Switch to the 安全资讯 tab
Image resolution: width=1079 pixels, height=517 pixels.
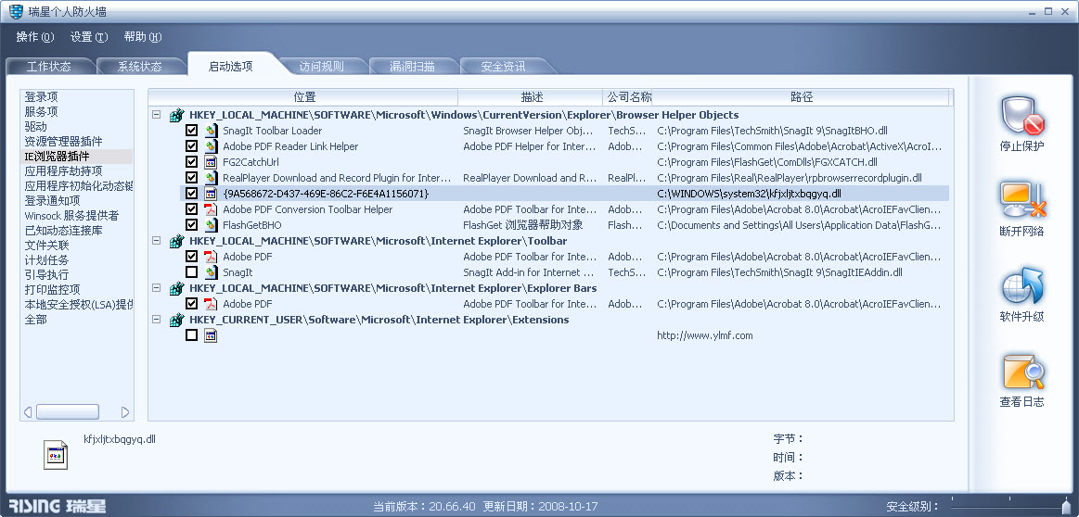tap(503, 67)
